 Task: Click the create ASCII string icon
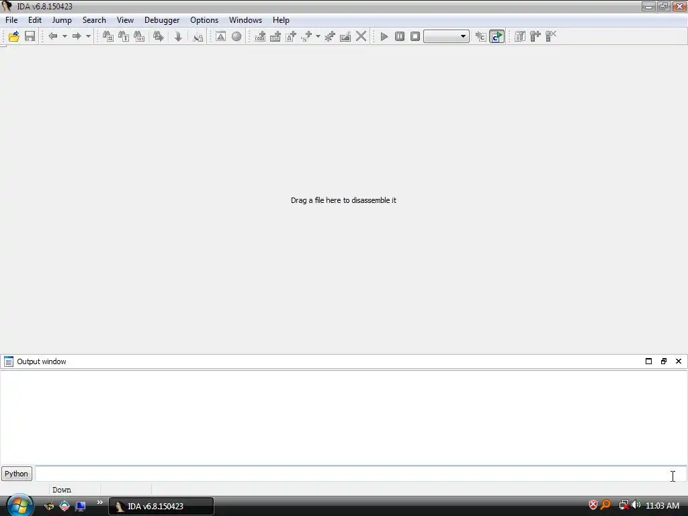pos(292,36)
